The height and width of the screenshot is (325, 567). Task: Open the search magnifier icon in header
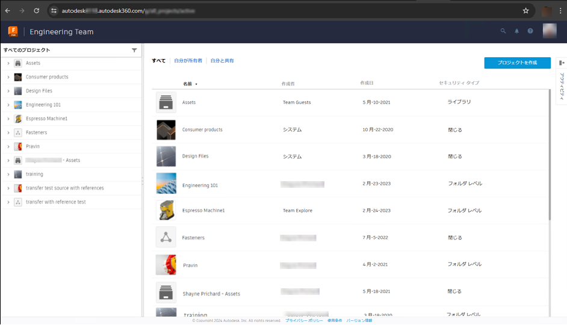503,31
